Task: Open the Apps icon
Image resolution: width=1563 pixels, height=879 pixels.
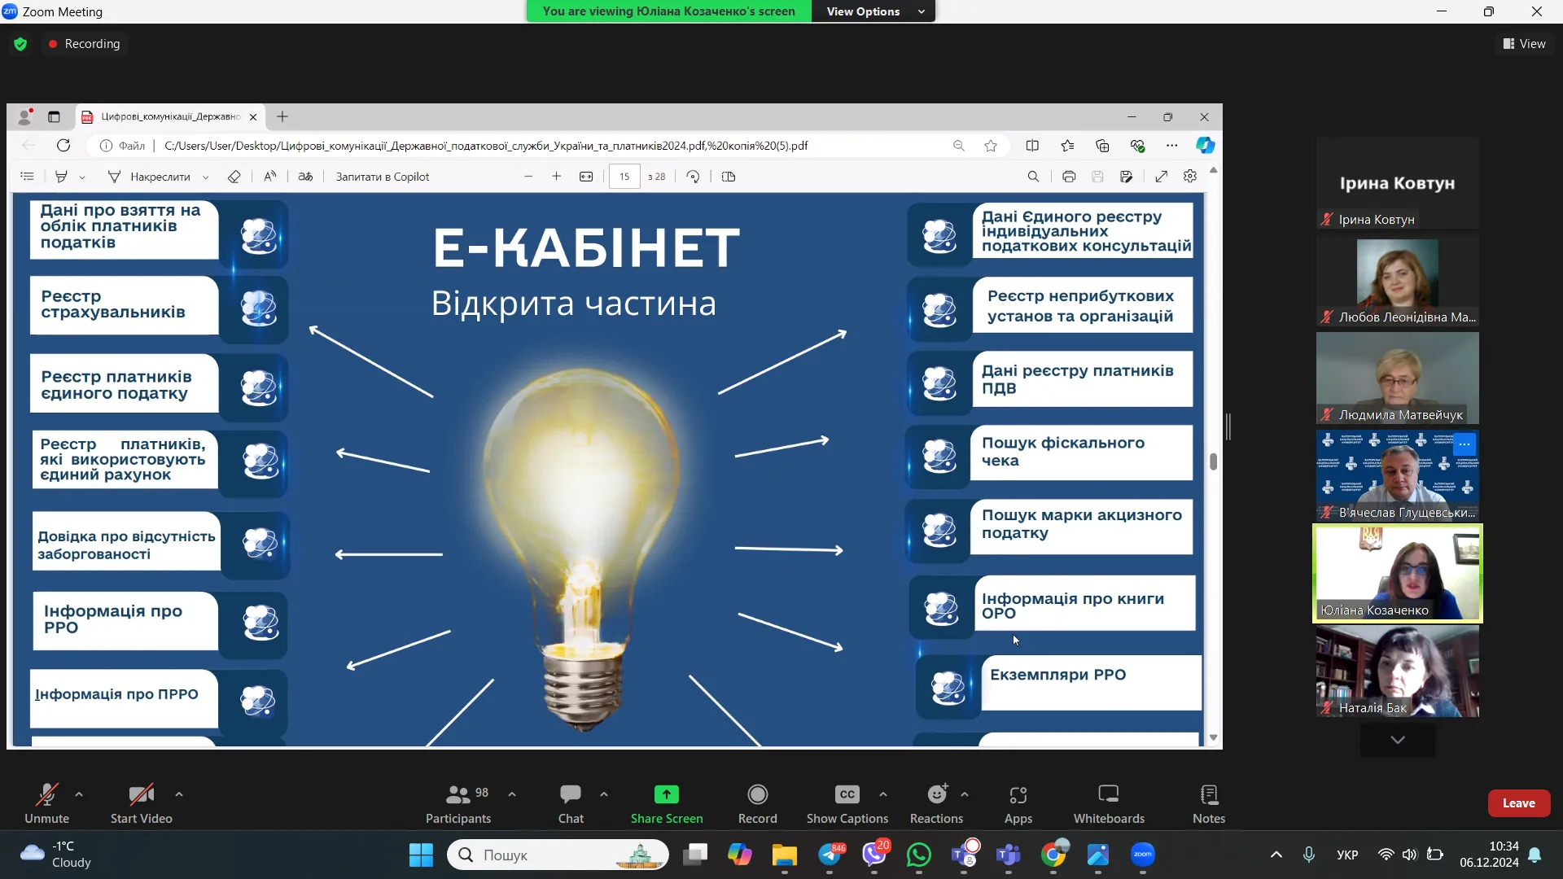Action: [x=1018, y=794]
